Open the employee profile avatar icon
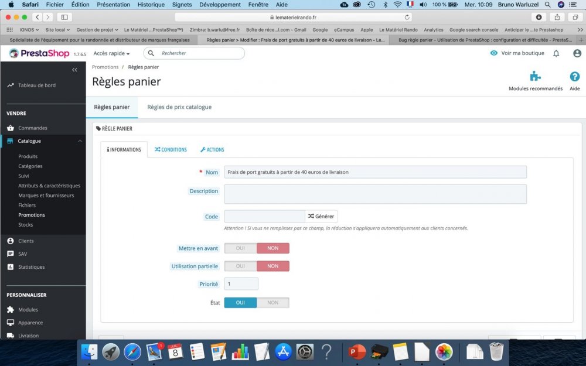The height and width of the screenshot is (366, 586). pos(577,53)
